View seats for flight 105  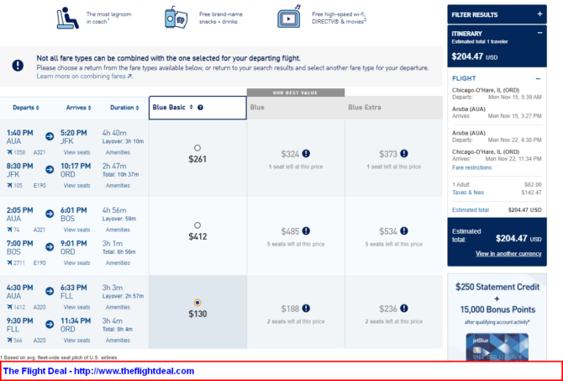click(x=76, y=186)
